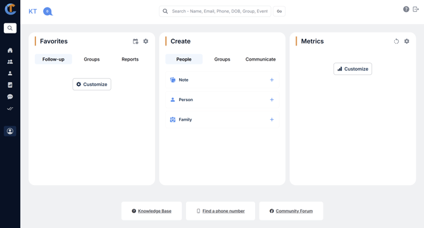Open the Reports sidebar icon
The image size is (424, 228).
pyautogui.click(x=10, y=85)
